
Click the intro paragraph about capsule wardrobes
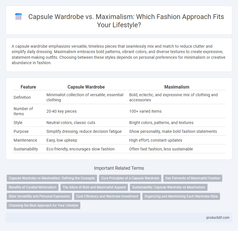click(x=119, y=54)
